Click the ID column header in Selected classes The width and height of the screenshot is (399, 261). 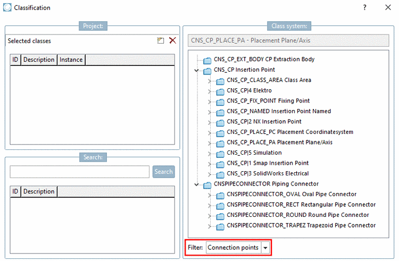(x=15, y=60)
